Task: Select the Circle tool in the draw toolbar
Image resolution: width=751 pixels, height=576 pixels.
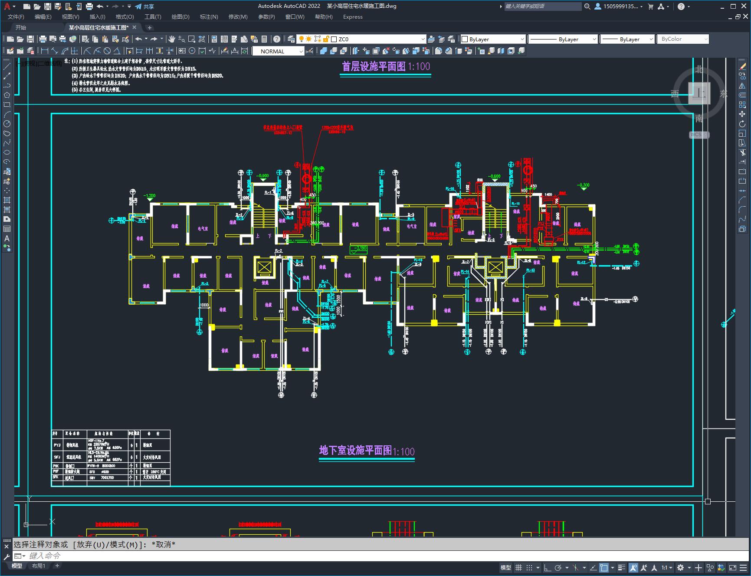Action: pos(7,124)
